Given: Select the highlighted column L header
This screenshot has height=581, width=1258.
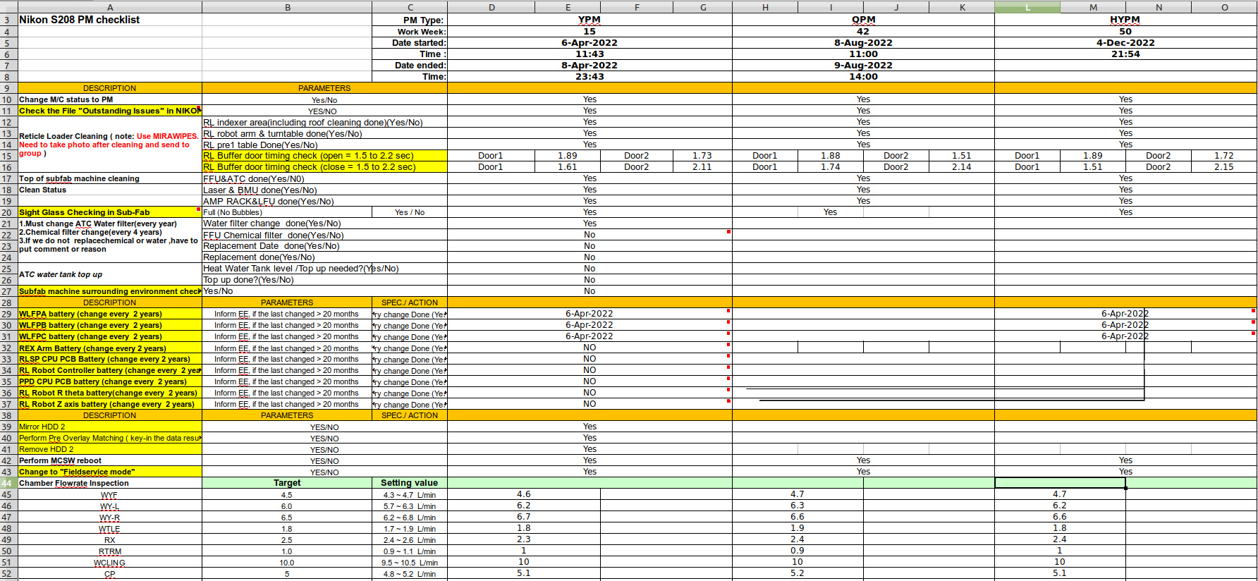Looking at the screenshot, I should (x=1027, y=7).
